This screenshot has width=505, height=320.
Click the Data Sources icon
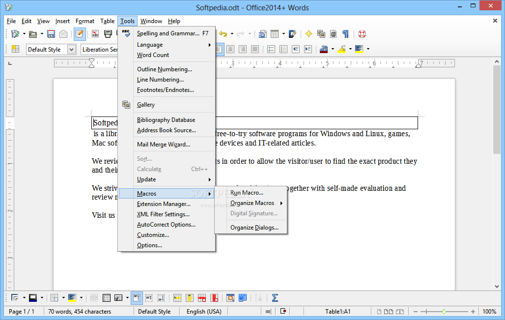(x=334, y=34)
